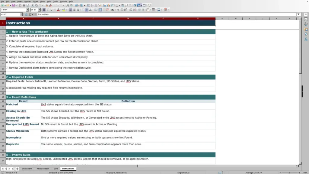
Task: Expand the formula bar with arrow
Action: coord(298,14)
